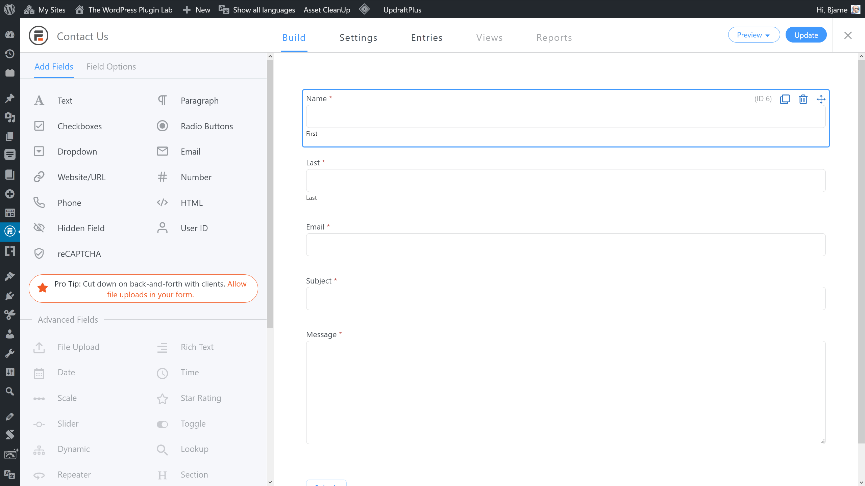Screen dimensions: 865x486
Task: Follow the Allow file uploads link
Action: [x=150, y=294]
